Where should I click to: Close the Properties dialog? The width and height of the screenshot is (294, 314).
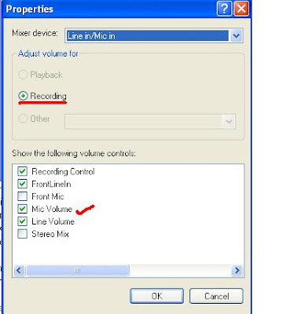(241, 9)
